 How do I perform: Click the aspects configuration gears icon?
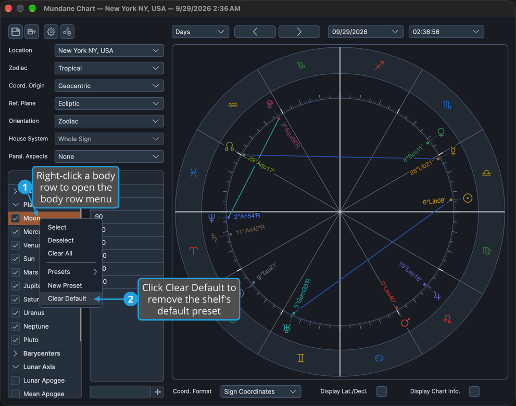(67, 32)
